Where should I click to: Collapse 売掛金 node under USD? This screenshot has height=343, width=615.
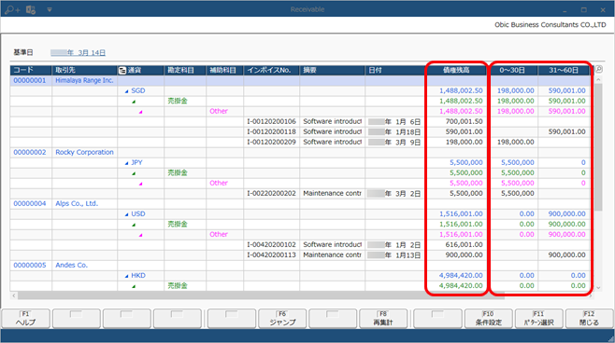tap(134, 225)
